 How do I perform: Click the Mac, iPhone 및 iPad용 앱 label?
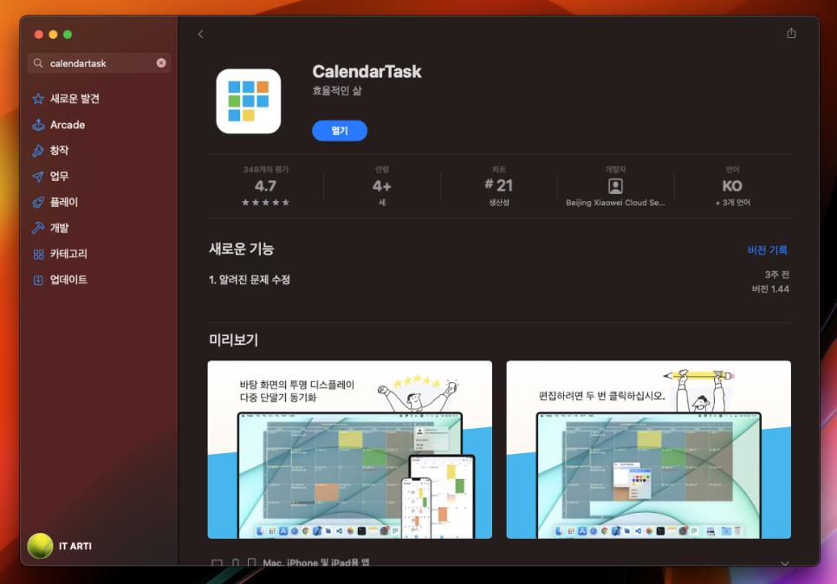point(316,562)
